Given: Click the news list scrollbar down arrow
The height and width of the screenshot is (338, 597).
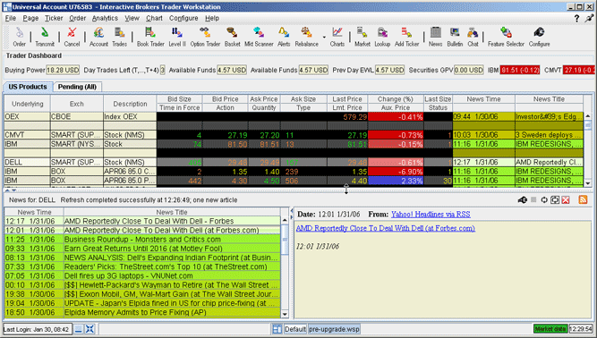Looking at the screenshot, I should pyautogui.click(x=285, y=314).
